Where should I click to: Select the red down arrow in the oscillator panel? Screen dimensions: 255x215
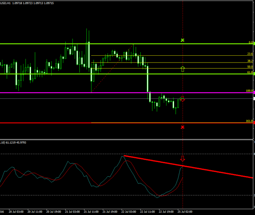[x=182, y=159]
